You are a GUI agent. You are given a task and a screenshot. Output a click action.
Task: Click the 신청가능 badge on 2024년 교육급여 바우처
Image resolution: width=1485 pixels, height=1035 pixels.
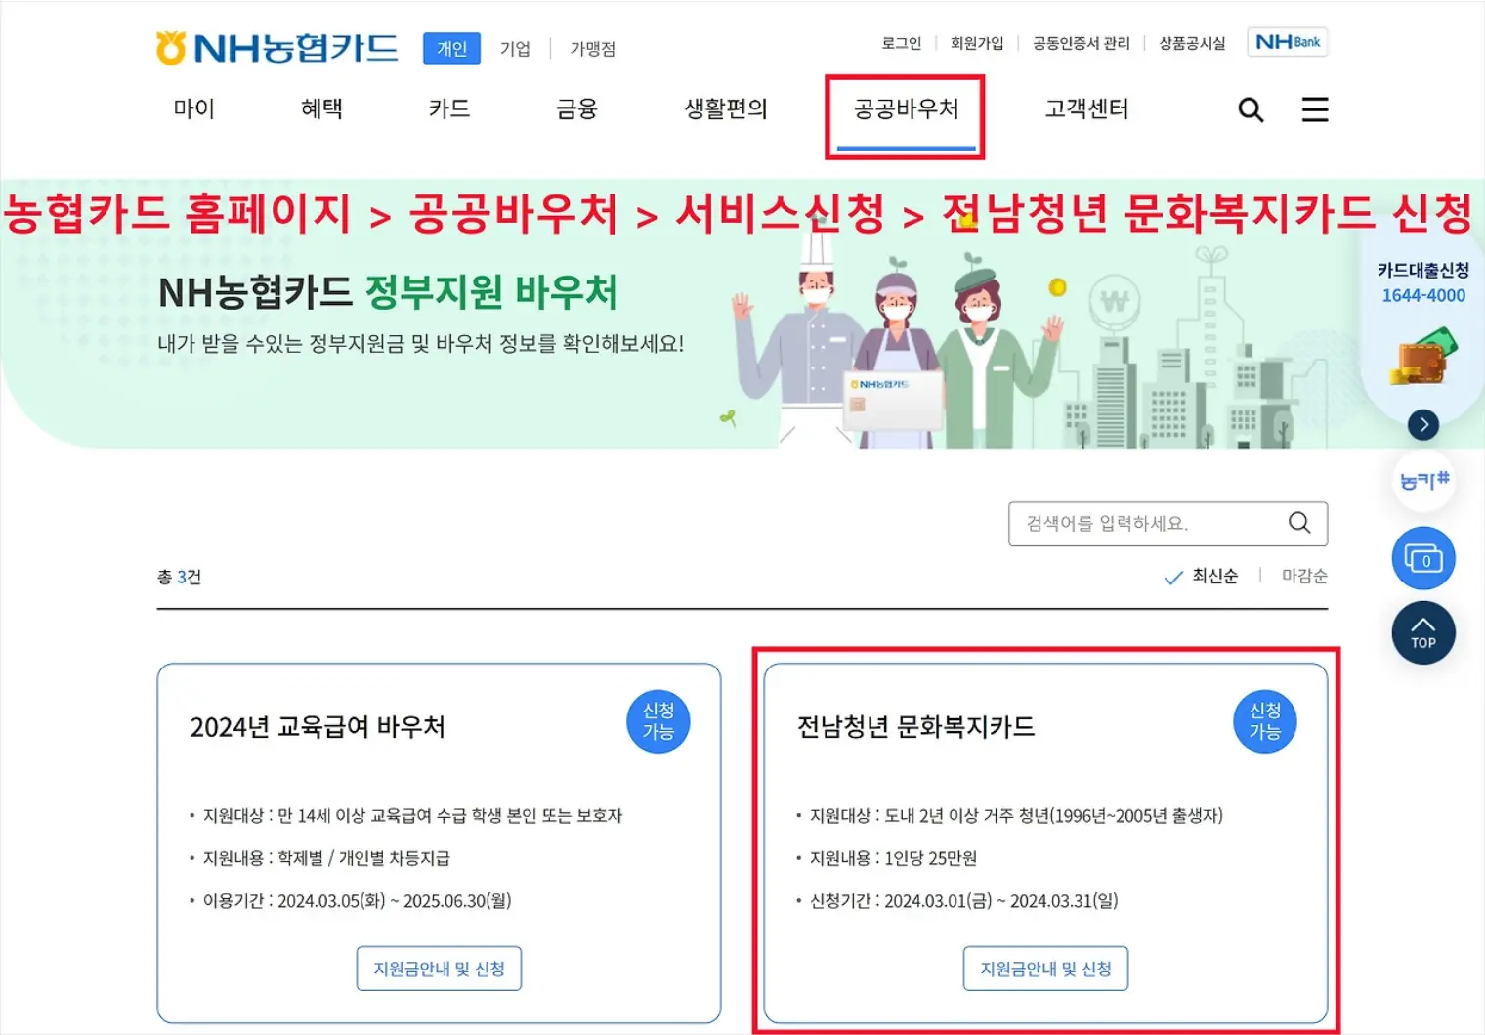point(658,721)
